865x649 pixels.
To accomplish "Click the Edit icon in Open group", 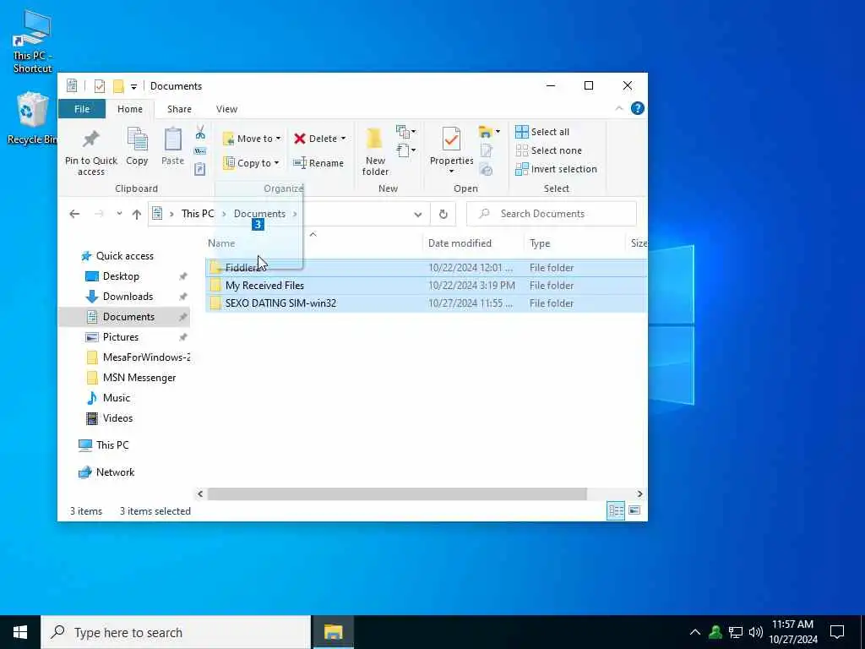I will 486,150.
